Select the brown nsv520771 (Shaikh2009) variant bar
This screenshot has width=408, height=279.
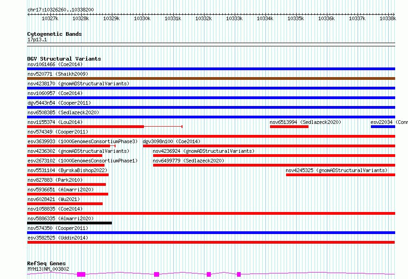point(211,78)
